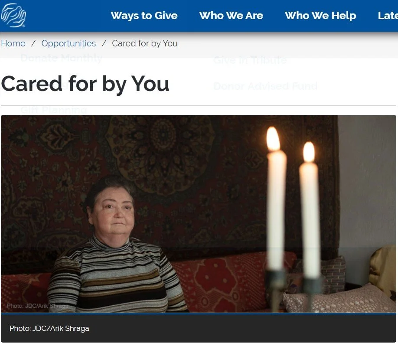Open the Who We Help menu

320,16
